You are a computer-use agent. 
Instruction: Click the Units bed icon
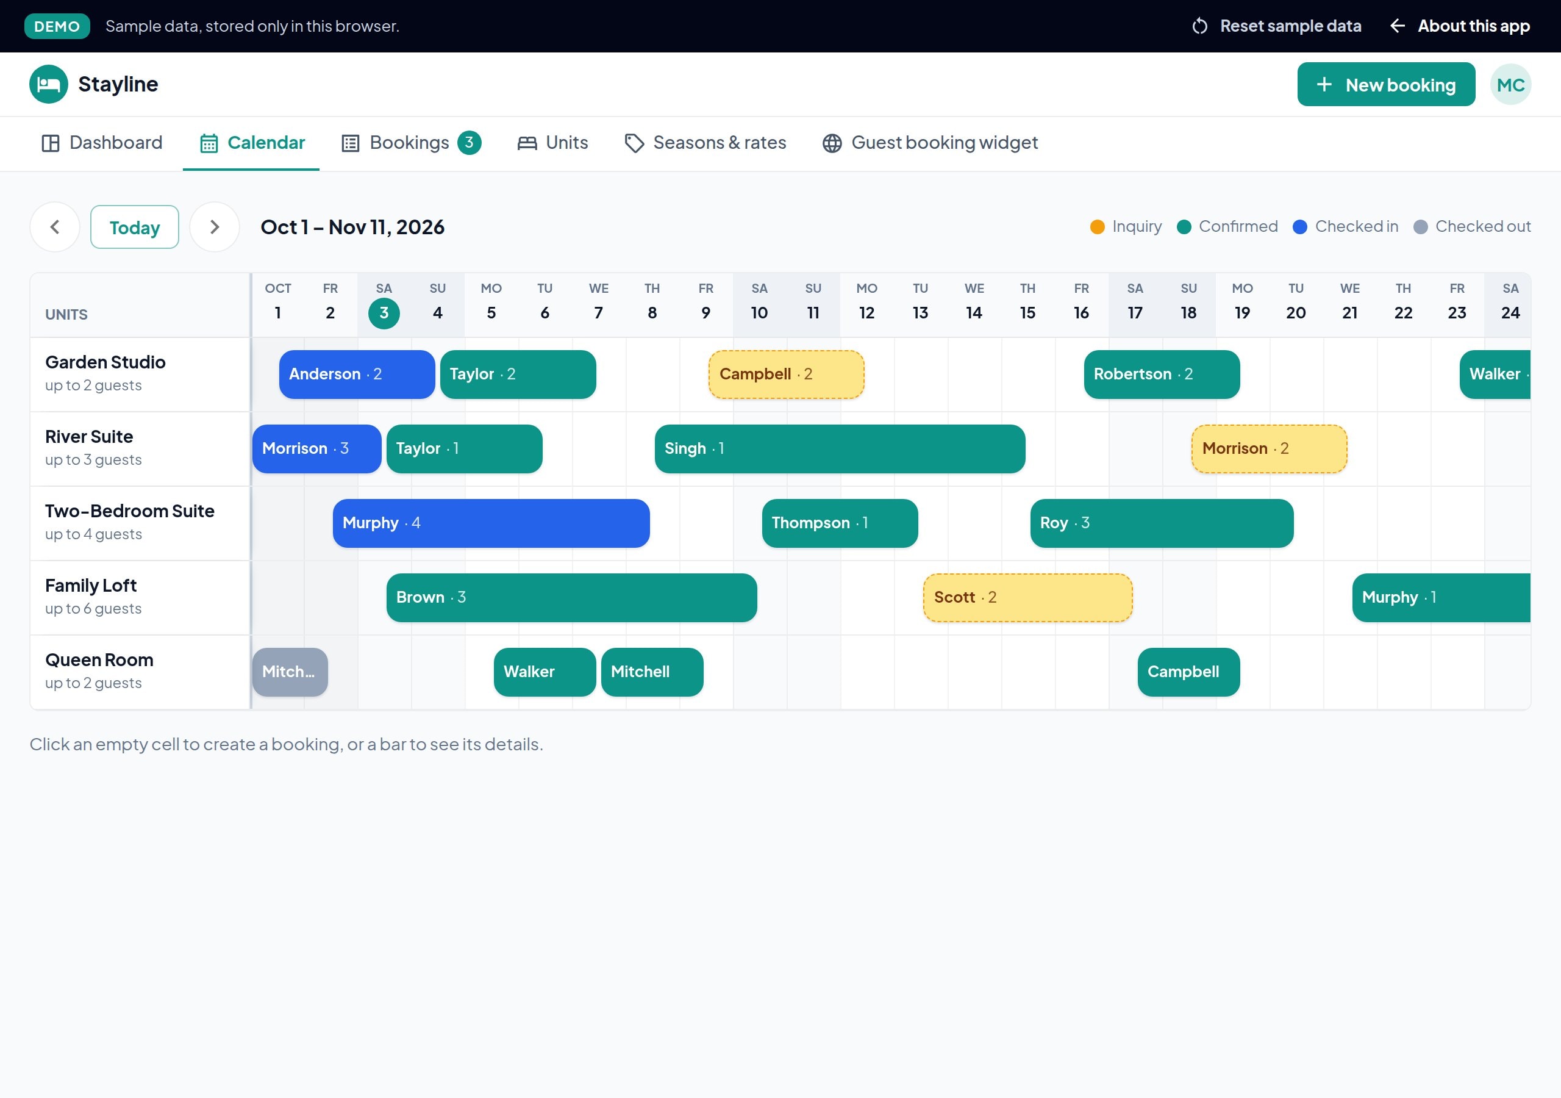(x=527, y=143)
